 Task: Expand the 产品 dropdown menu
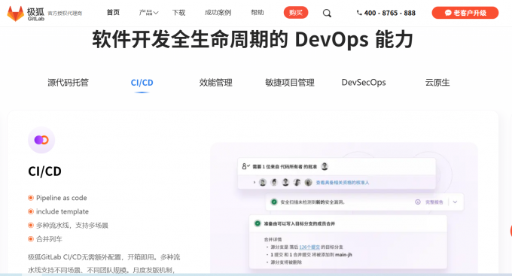[x=148, y=13]
